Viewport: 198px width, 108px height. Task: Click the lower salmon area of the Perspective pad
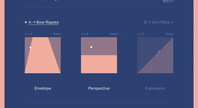click(x=99, y=64)
